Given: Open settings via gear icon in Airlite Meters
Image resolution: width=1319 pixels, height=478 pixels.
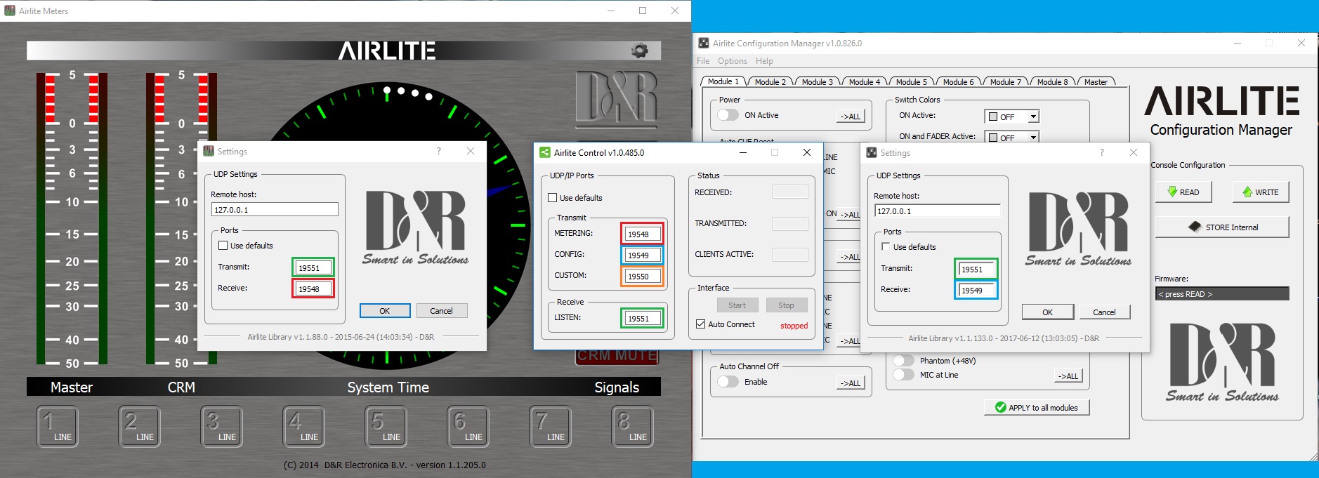Looking at the screenshot, I should point(639,51).
